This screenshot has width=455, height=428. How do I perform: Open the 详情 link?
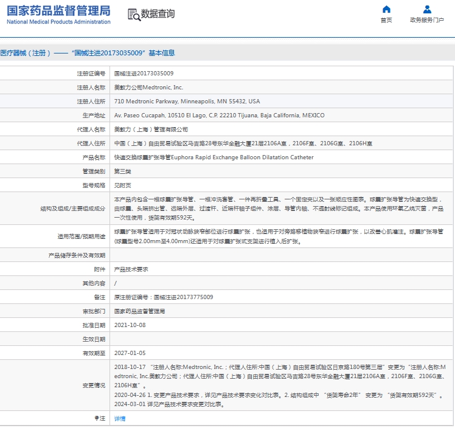[x=120, y=418]
